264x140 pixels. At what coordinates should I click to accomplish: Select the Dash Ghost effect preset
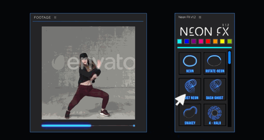(215, 89)
